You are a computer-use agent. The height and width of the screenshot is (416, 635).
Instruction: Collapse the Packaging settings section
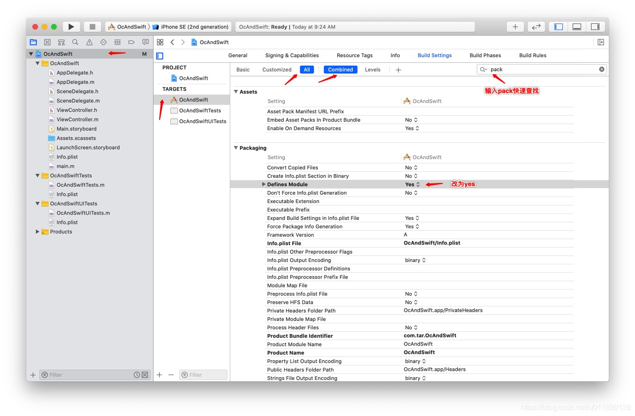click(236, 148)
